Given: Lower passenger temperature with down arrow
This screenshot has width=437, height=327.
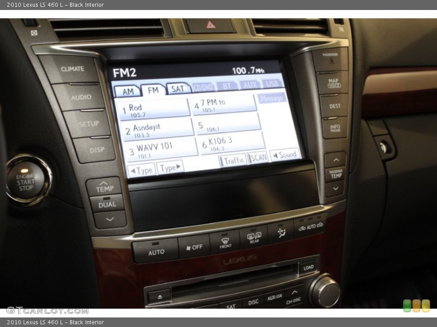Looking at the screenshot, I should 335,189.
